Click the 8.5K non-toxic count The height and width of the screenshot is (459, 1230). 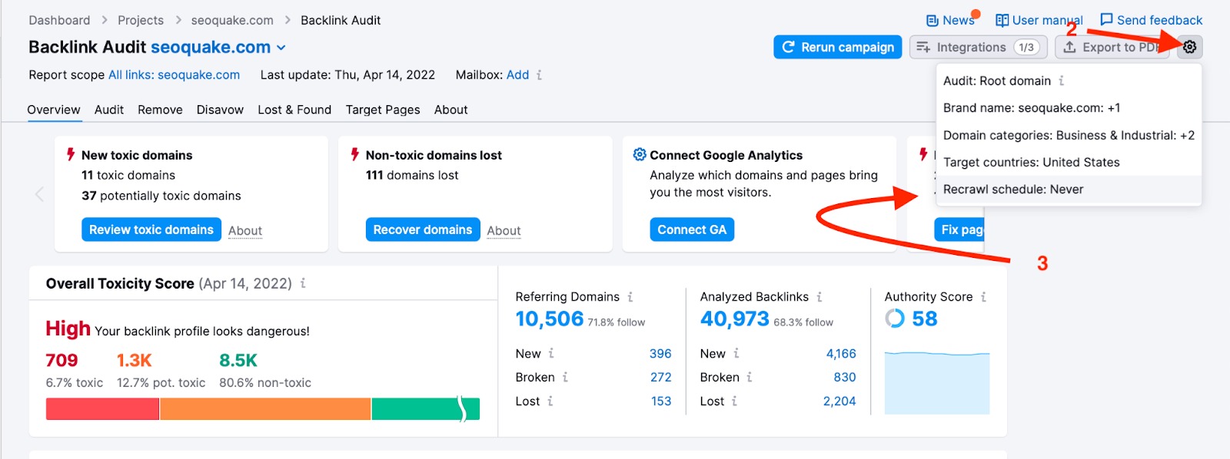[x=238, y=360]
